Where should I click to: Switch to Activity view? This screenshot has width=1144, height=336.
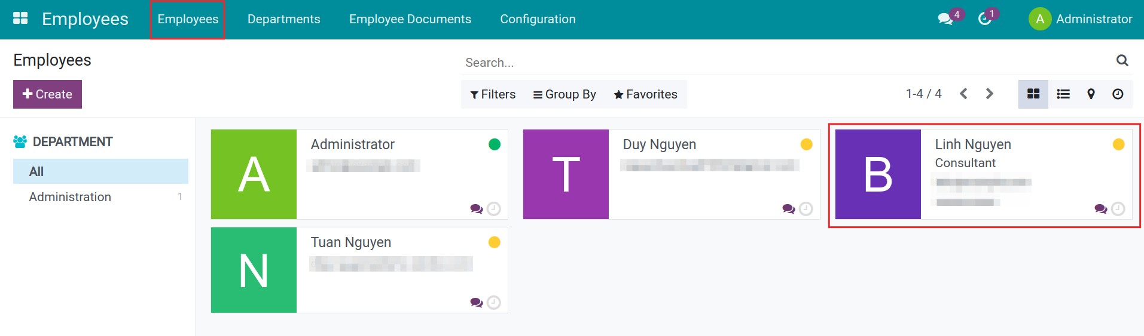coord(1117,94)
